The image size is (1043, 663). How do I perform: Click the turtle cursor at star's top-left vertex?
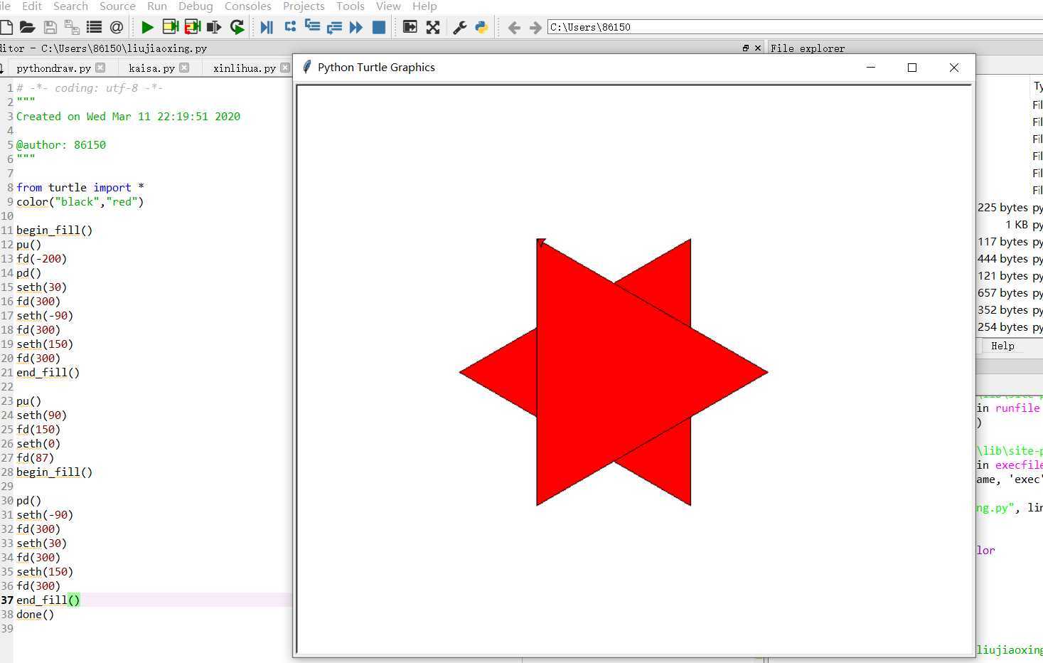coord(540,243)
